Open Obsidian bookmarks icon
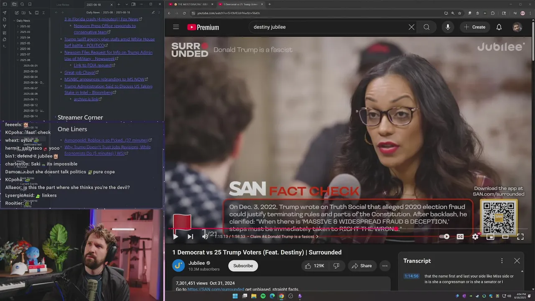535x301 pixels. click(29, 4)
